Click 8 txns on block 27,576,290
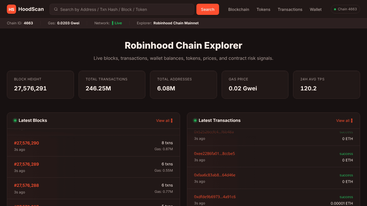367x206 pixels. tap(167, 143)
